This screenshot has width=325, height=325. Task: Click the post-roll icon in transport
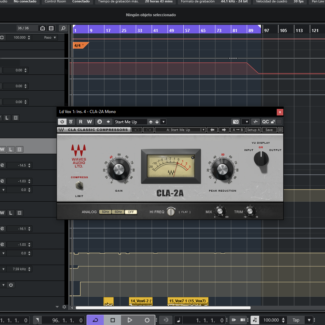243,320
